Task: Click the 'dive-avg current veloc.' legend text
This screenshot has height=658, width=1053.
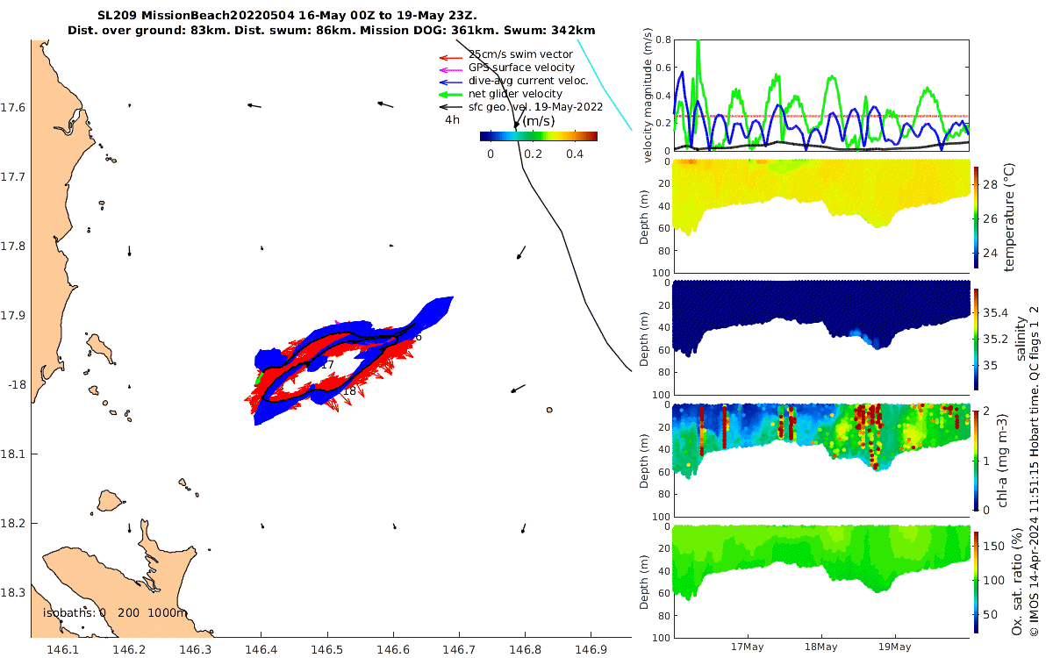Action: 528,81
